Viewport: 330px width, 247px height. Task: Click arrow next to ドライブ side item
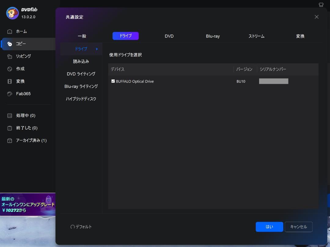coord(97,49)
